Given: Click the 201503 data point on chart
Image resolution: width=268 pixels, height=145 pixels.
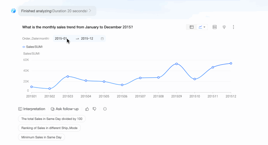Looking at the screenshot, I should click(68, 77).
